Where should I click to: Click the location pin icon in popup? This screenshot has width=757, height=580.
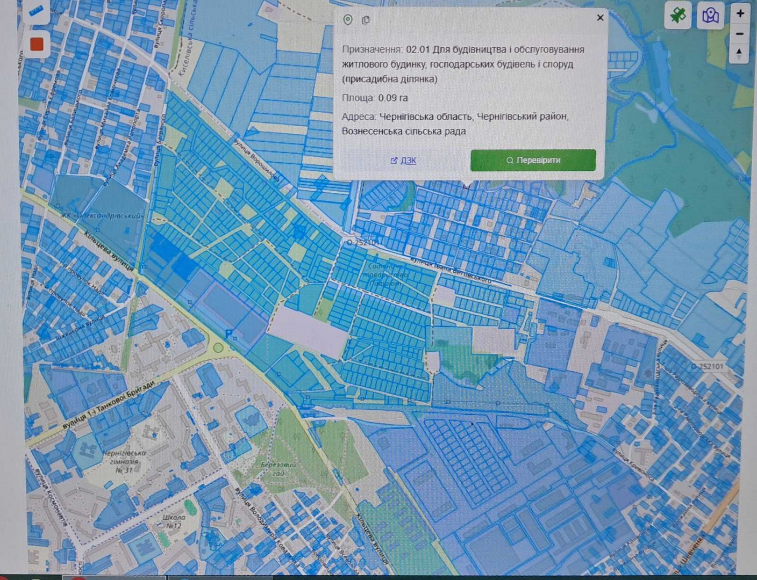pos(348,20)
